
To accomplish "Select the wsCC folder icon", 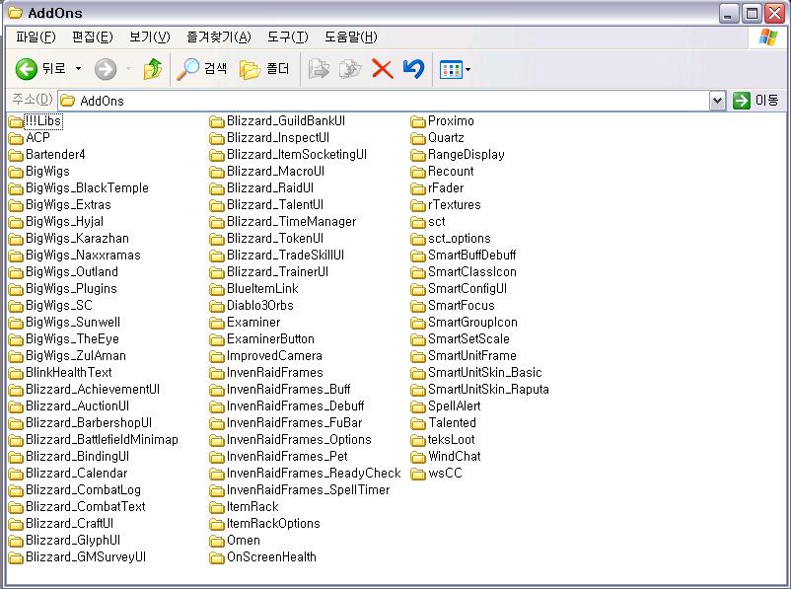I will click(418, 474).
